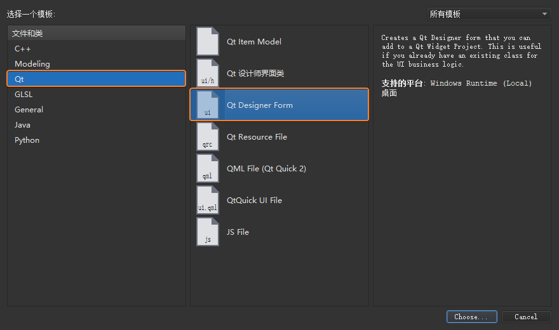This screenshot has width=559, height=330.
Task: Select the C++ category
Action: (x=23, y=49)
